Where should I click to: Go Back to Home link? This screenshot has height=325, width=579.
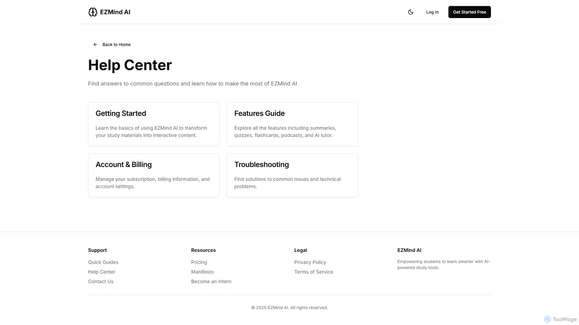[x=112, y=45]
